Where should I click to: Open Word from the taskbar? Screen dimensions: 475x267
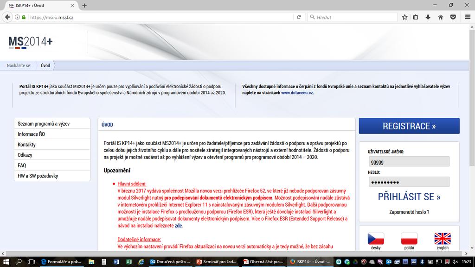pyautogui.click(x=116, y=261)
